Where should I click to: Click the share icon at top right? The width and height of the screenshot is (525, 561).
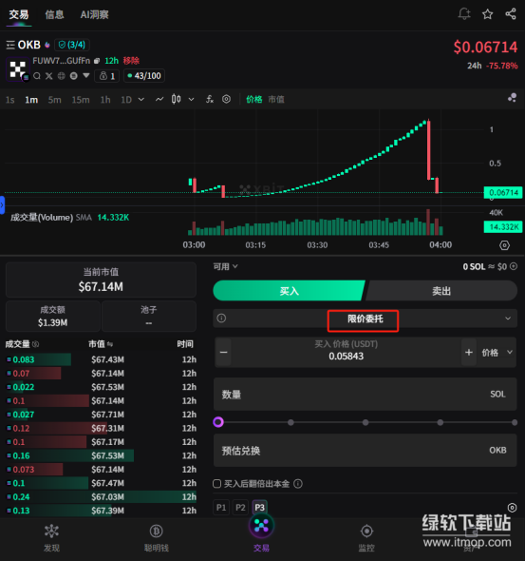point(511,14)
